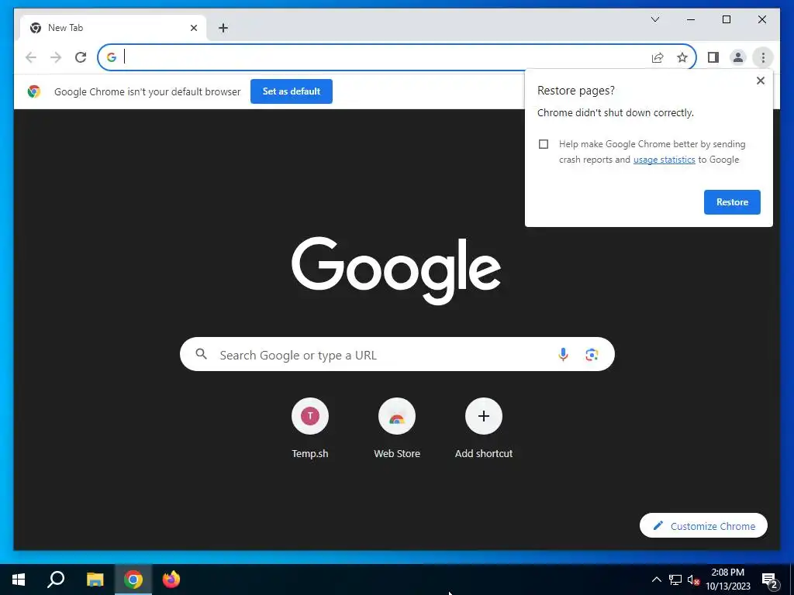Click the Google G icon in address bar

click(x=112, y=57)
